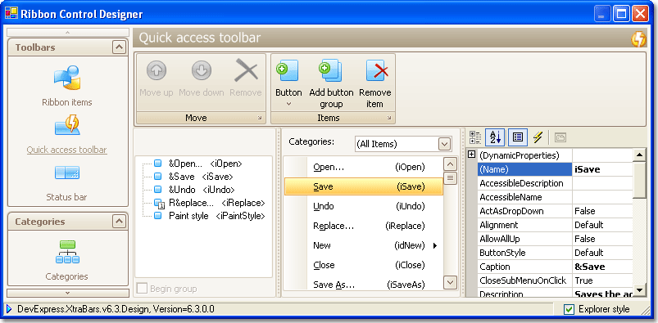
Task: Select the ButtonStyle property row
Action: click(556, 253)
